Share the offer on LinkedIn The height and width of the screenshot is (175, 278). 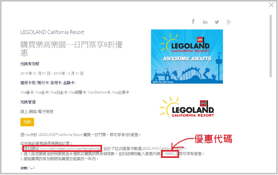pyautogui.click(x=205, y=22)
